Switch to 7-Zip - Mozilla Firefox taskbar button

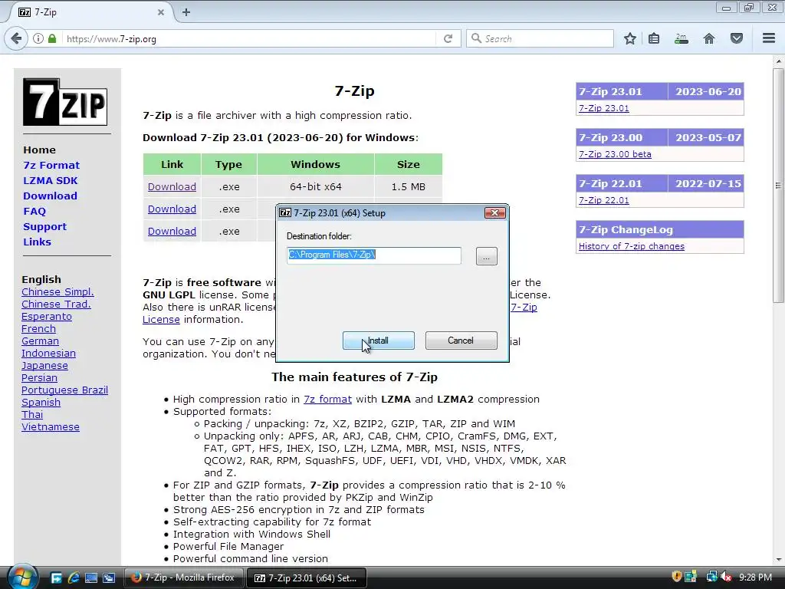(x=183, y=577)
